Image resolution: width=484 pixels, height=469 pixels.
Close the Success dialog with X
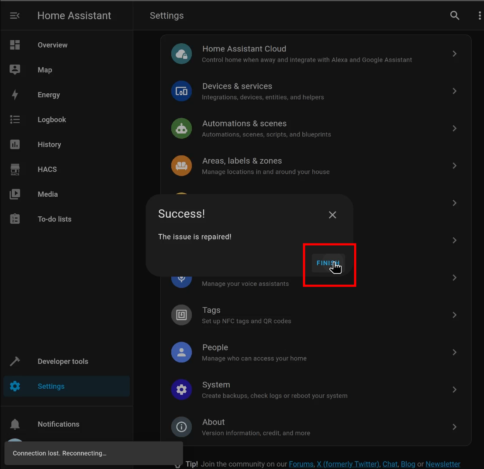[332, 215]
